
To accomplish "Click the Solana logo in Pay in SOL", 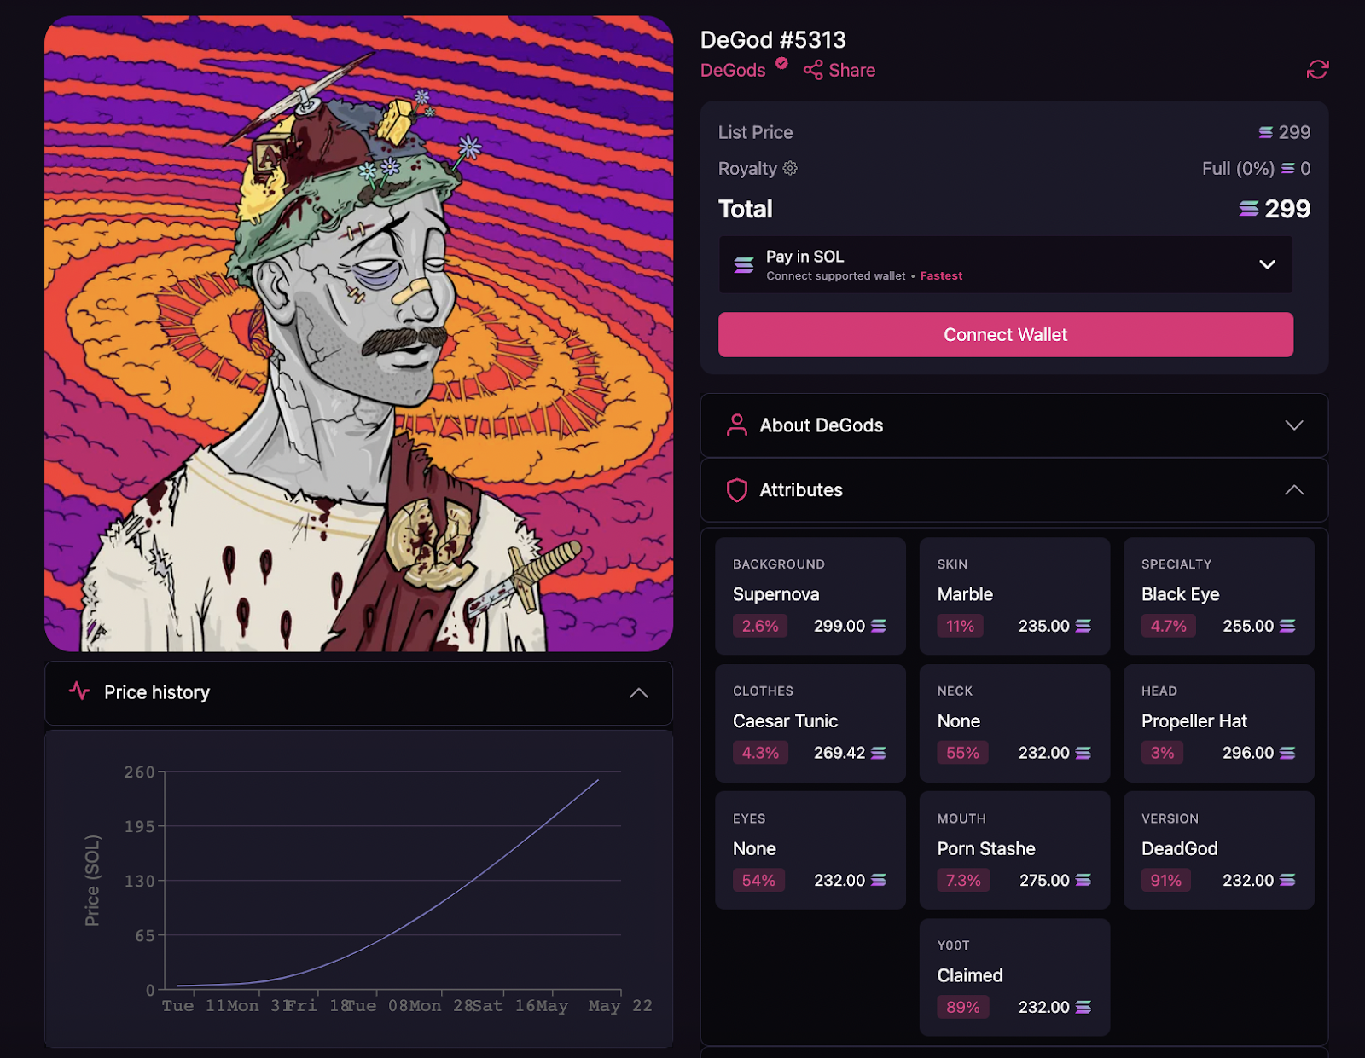I will tap(744, 265).
